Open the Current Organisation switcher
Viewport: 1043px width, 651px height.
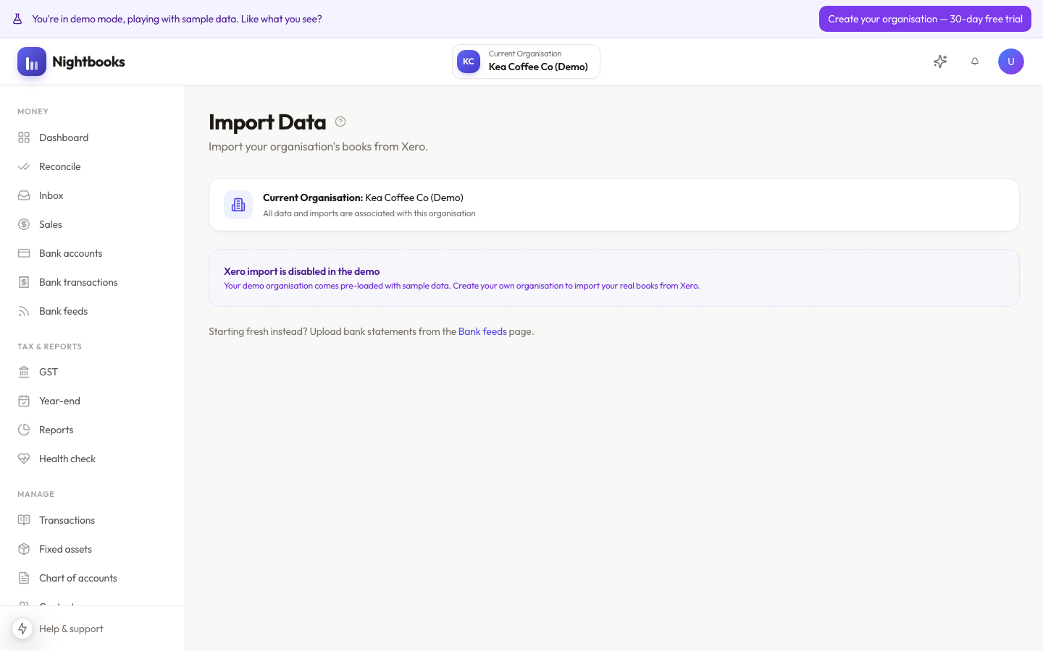point(526,61)
